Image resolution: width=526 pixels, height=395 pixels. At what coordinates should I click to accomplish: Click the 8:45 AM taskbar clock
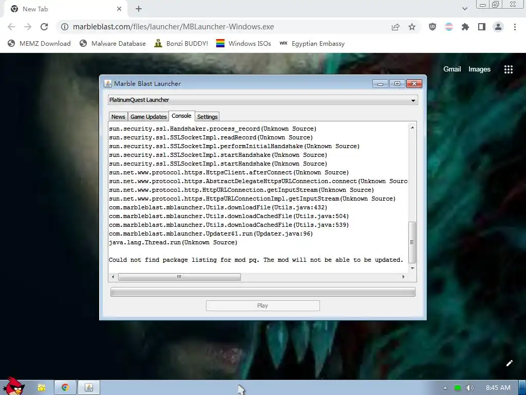click(x=498, y=388)
